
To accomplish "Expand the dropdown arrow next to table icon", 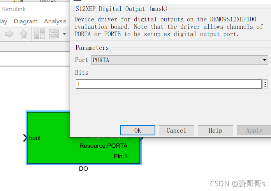I will [65, 34].
